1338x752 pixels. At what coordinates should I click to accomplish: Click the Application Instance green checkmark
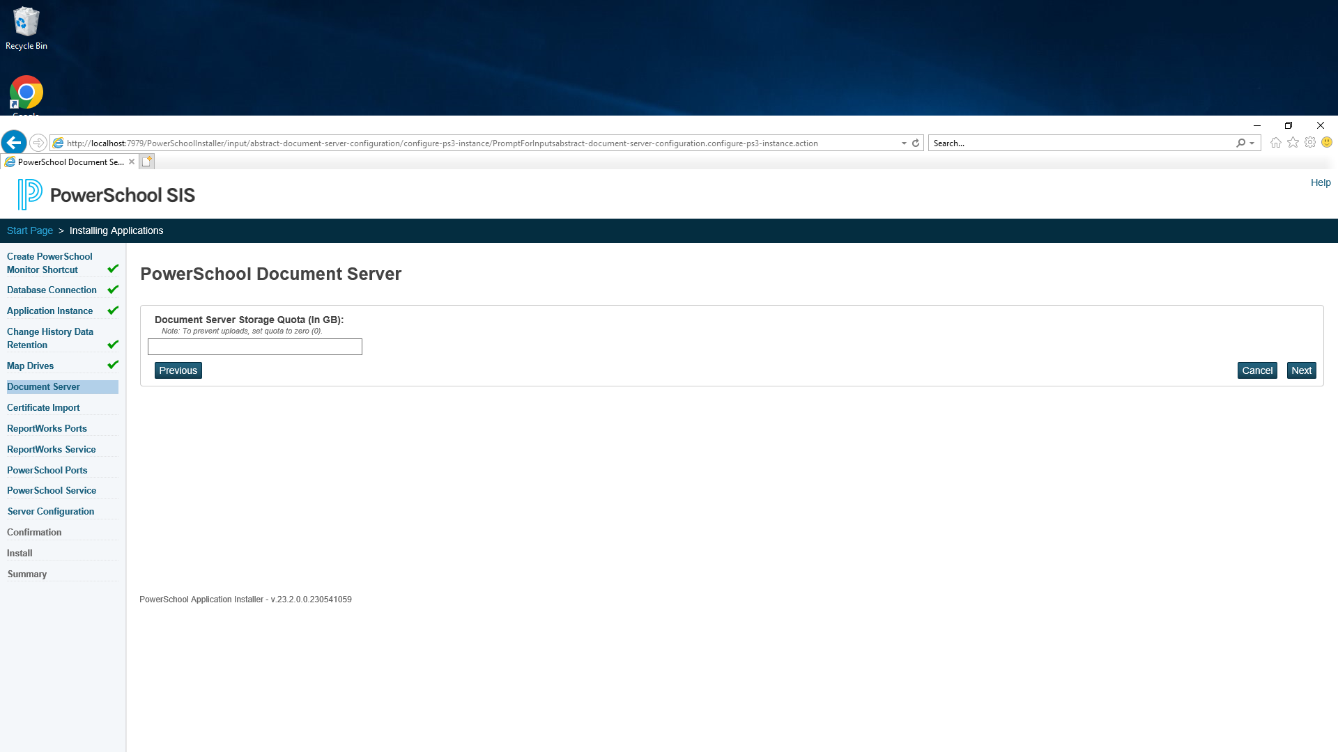[113, 311]
